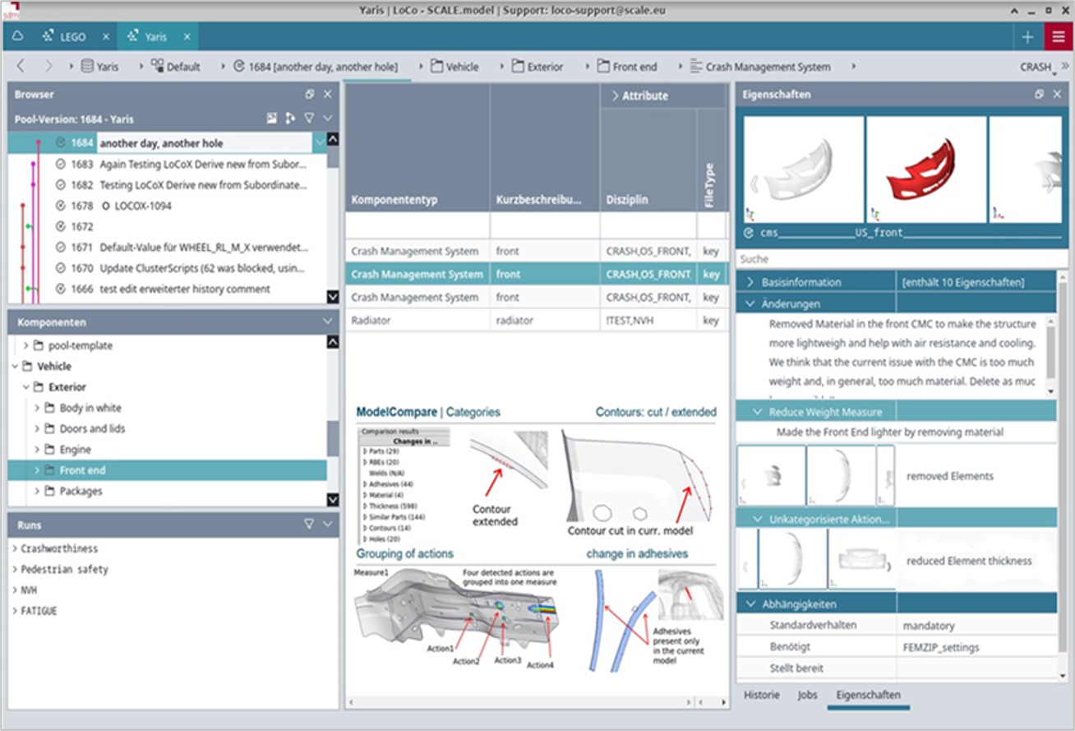Viewport: 1075px width, 731px height.
Task: Expand the NVH run group
Action: click(15, 590)
